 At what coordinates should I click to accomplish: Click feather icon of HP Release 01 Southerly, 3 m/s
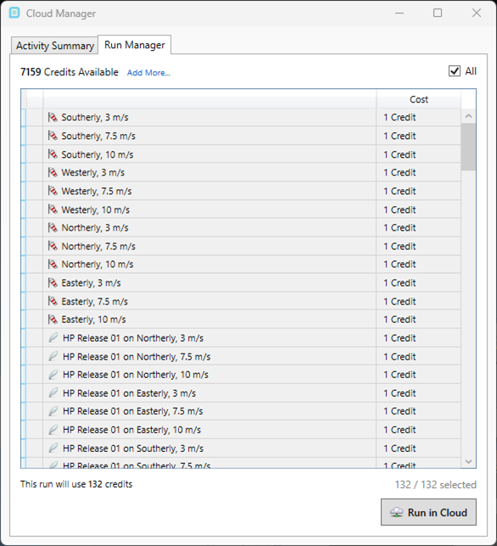pos(53,448)
